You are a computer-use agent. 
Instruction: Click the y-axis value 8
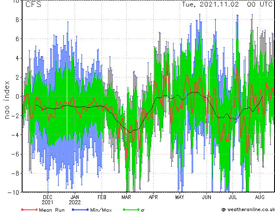point(17,20)
